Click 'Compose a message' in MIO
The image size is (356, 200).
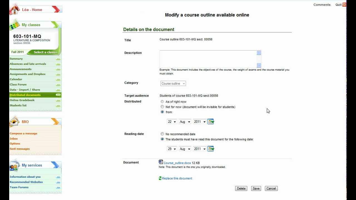tap(23, 134)
